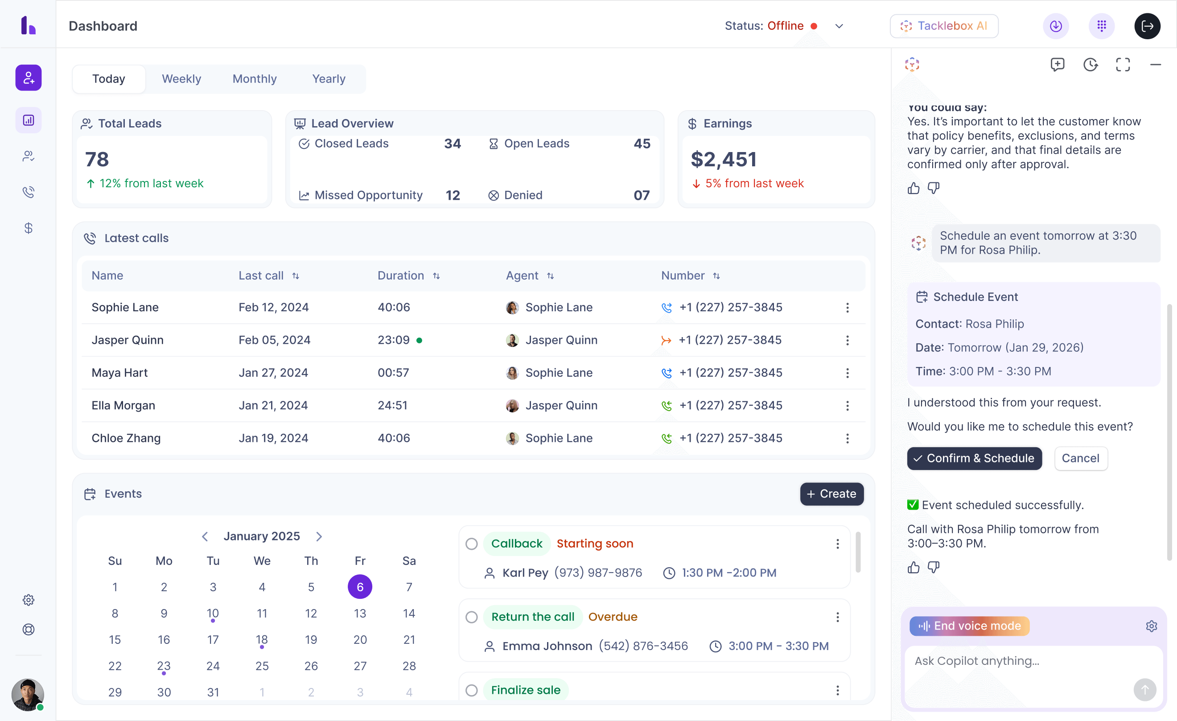1177x721 pixels.
Task: Advance the calendar to February 2025
Action: click(x=320, y=536)
